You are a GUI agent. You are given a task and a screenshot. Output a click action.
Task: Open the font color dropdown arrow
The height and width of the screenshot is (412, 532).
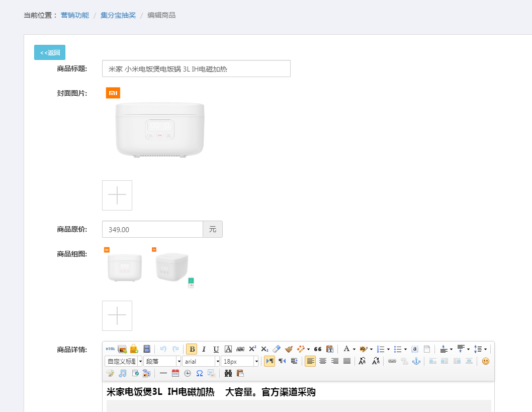[354, 349]
